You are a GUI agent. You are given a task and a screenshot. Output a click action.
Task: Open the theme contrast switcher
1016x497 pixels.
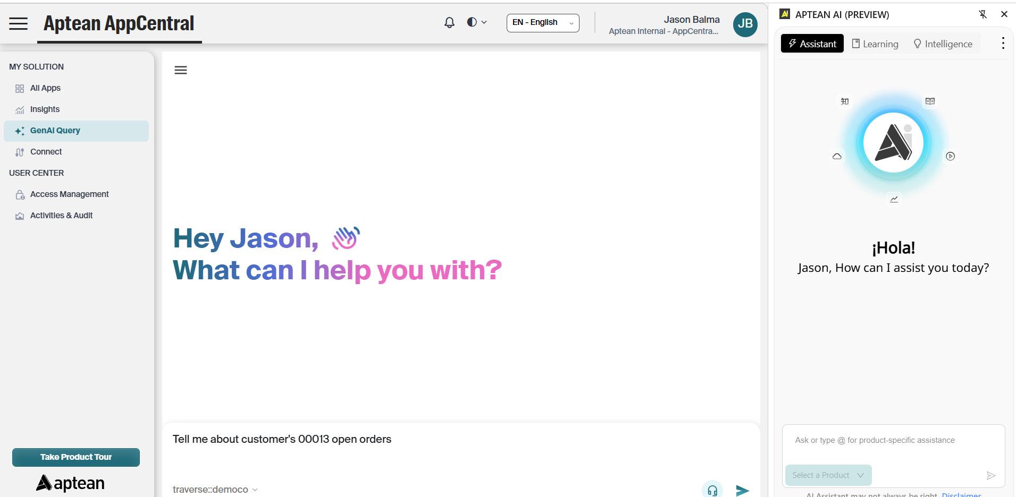point(476,22)
